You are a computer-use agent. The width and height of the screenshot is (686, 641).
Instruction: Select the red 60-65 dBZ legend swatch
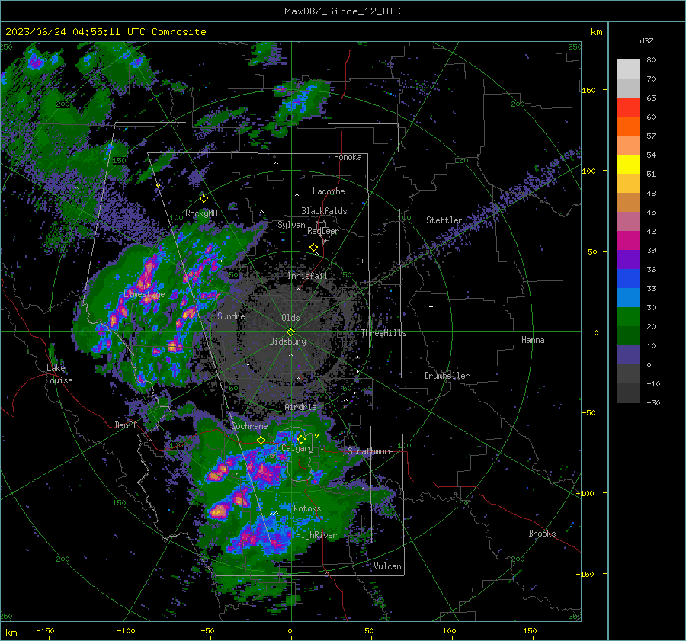point(628,107)
